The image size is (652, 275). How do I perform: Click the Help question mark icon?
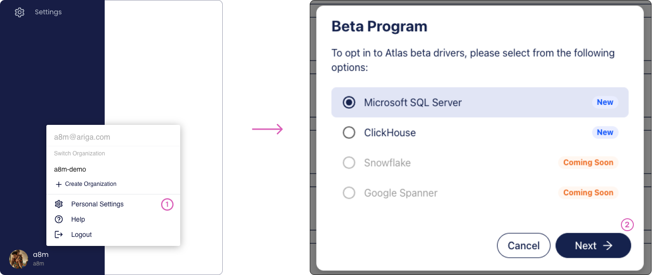tap(59, 219)
